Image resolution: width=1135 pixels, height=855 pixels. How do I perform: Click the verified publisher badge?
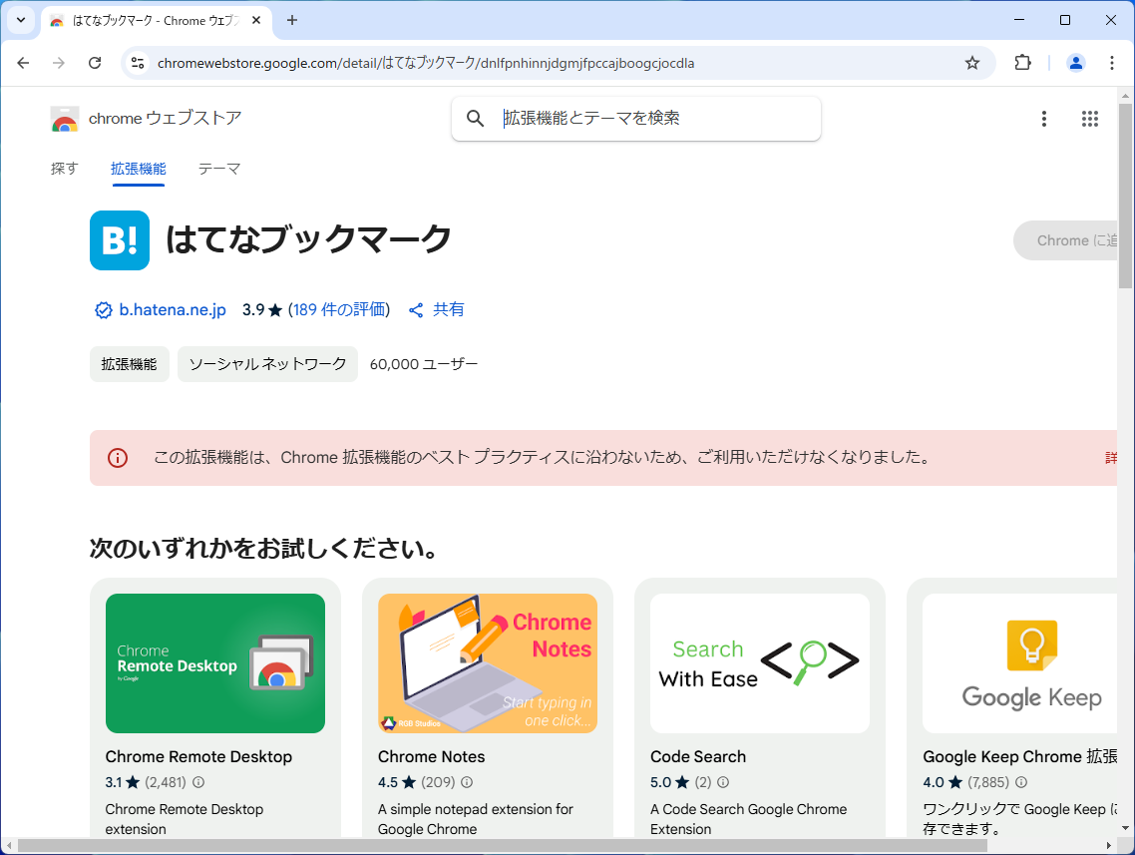103,309
